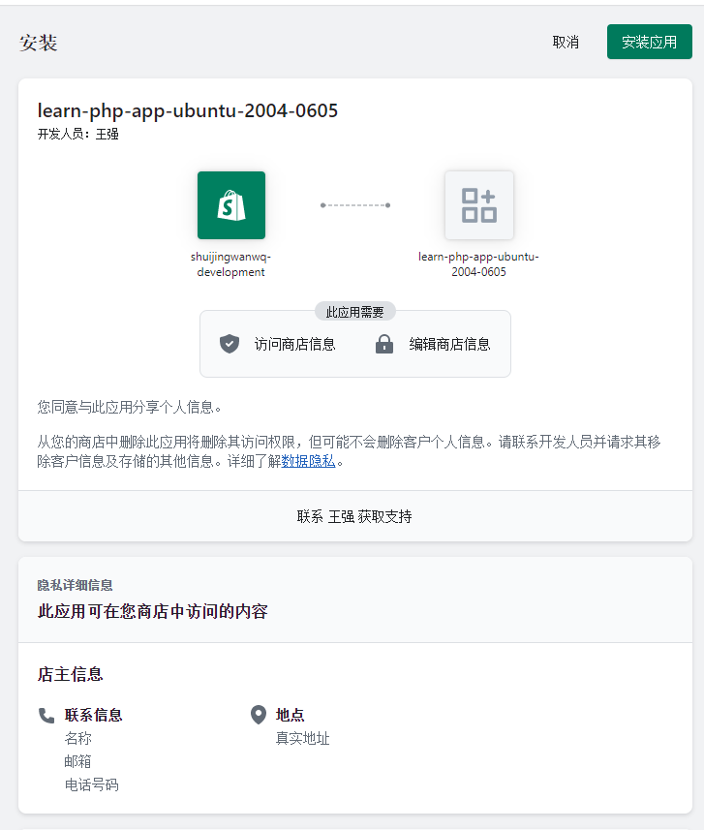Screen dimensions: 704x830
Task: Click the 编辑商店信息 permission text
Action: click(449, 344)
